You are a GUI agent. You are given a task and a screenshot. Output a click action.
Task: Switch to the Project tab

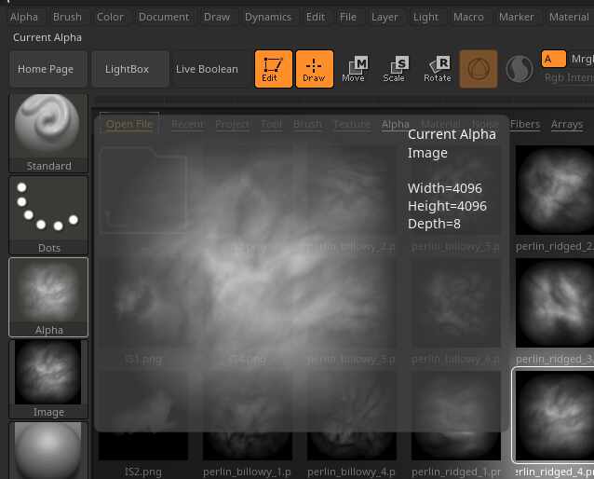pyautogui.click(x=232, y=124)
